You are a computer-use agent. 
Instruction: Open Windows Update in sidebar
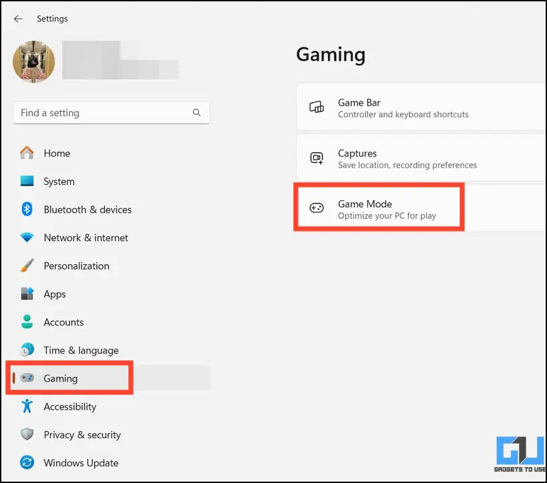click(112, 463)
